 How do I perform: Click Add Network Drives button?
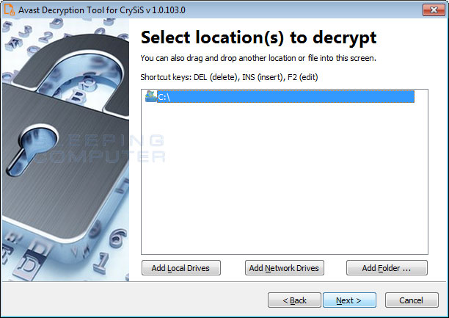click(x=285, y=268)
